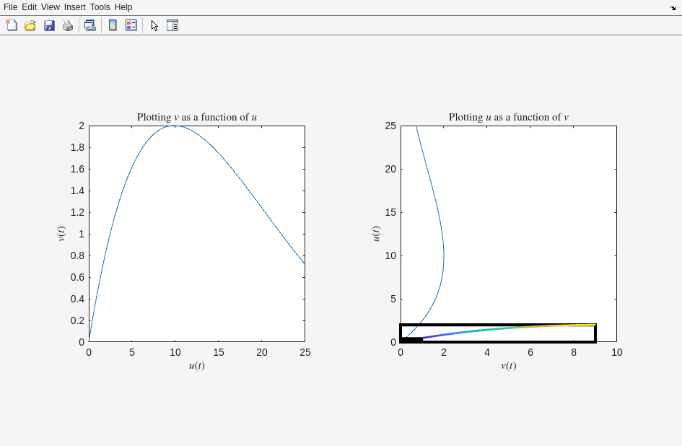The height and width of the screenshot is (446, 682).
Task: Open the Help menu
Action: [123, 7]
